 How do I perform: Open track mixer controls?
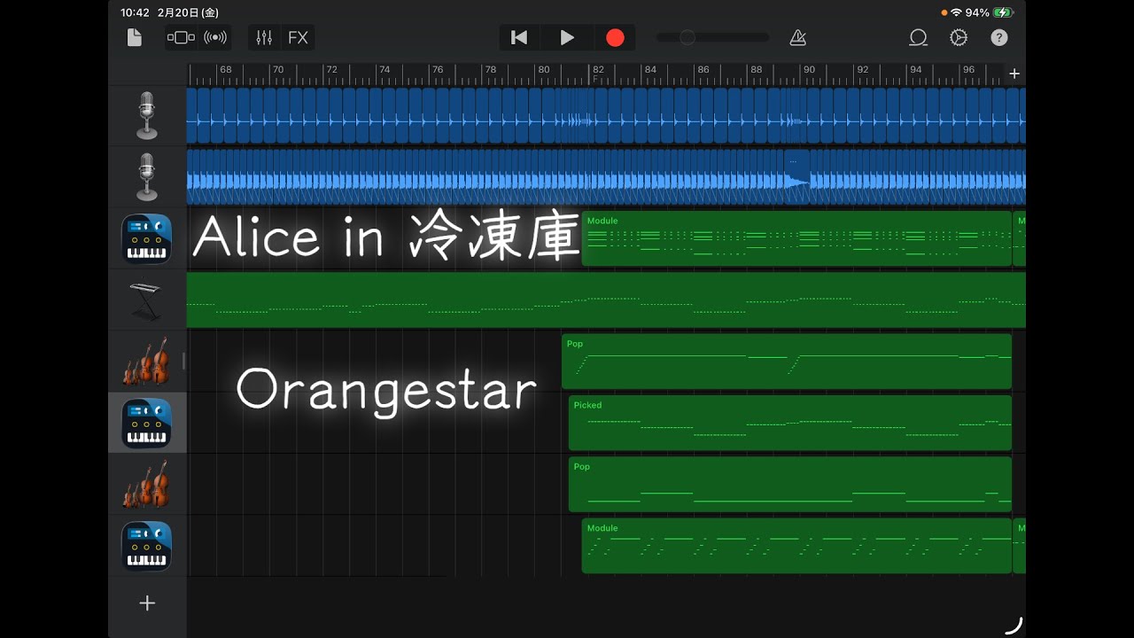click(x=264, y=37)
